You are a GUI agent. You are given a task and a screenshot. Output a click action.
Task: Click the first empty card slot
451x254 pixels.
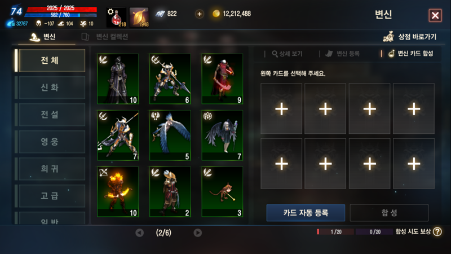point(281,109)
